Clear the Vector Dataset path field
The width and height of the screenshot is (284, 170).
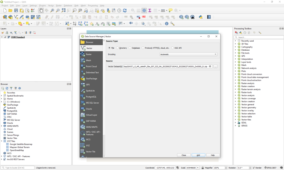tap(210, 66)
